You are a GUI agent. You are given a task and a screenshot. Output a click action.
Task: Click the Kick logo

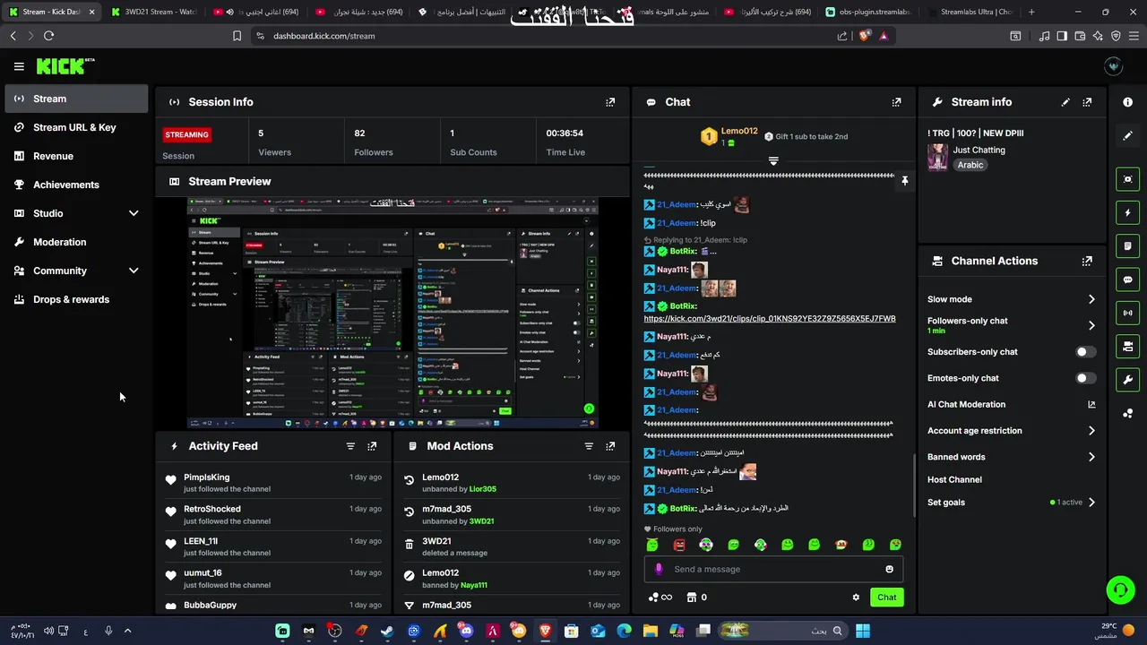(65, 66)
